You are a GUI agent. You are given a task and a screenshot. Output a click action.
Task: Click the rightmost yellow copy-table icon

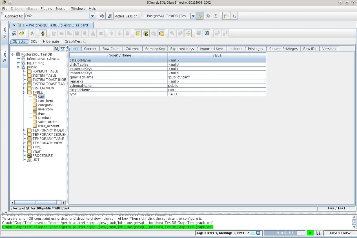(x=161, y=34)
